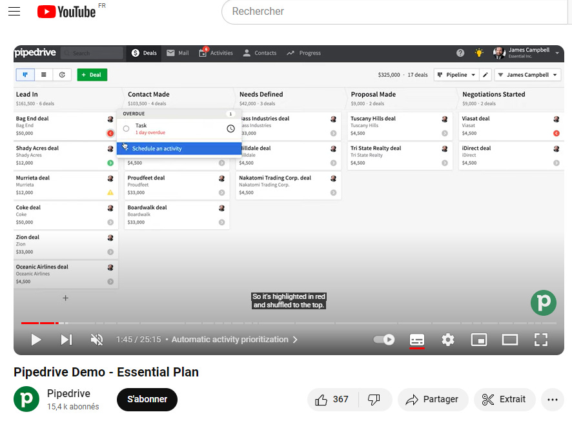Screen dimensions: 572x421
Task: Select Schedule an activity option
Action: click(x=179, y=149)
